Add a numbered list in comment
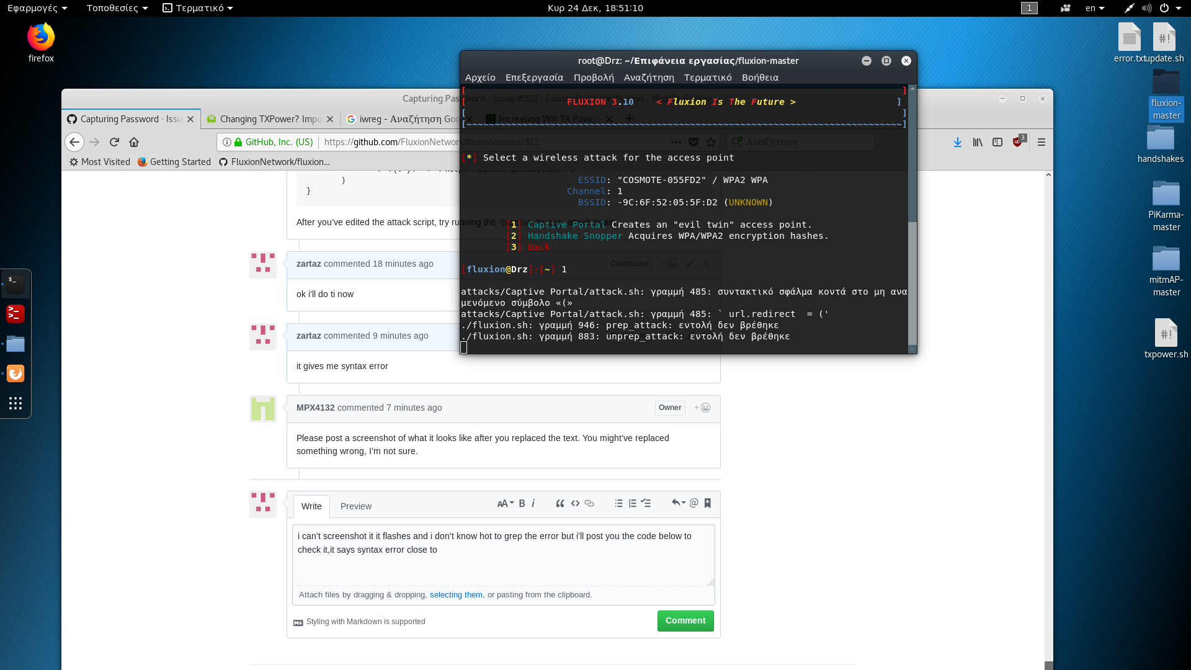 [632, 503]
